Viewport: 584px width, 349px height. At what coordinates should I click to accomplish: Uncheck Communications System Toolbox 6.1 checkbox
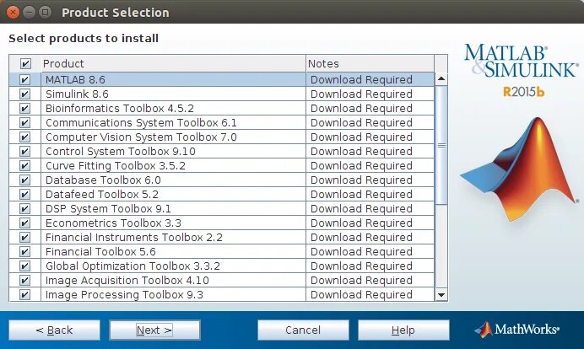[x=25, y=122]
